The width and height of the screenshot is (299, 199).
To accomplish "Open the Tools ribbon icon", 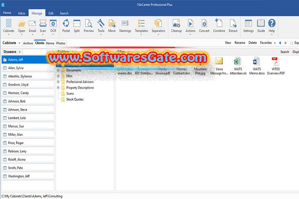I will click(x=101, y=23).
